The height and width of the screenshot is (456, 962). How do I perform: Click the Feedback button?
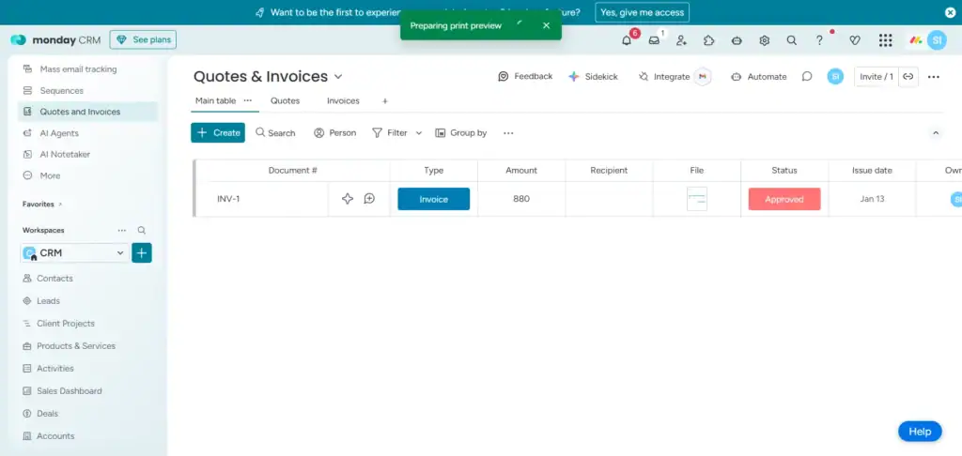click(525, 77)
